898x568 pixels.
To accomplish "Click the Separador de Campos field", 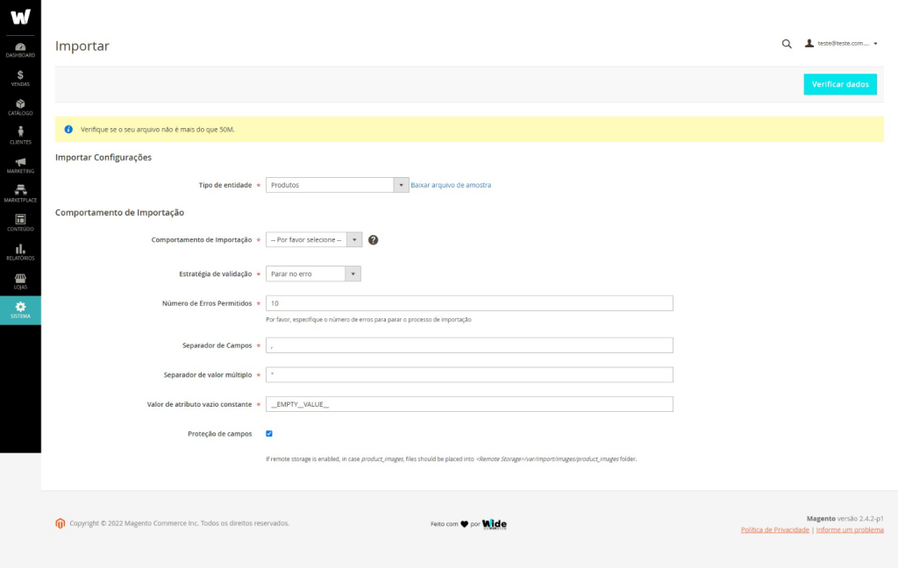I will (x=469, y=345).
